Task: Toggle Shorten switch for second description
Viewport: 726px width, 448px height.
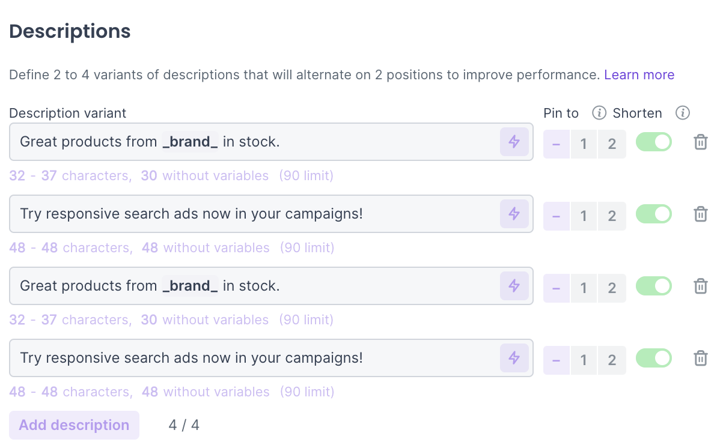Action: pyautogui.click(x=654, y=214)
